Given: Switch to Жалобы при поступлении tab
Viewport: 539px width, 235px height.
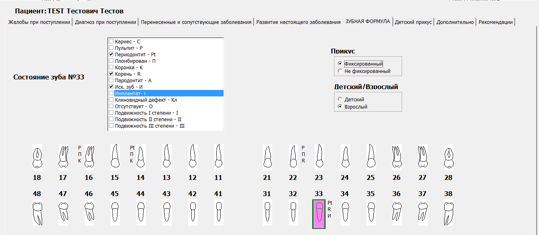Looking at the screenshot, I should [x=39, y=22].
